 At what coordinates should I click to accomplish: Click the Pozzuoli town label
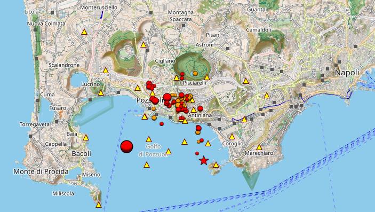coord(150,100)
